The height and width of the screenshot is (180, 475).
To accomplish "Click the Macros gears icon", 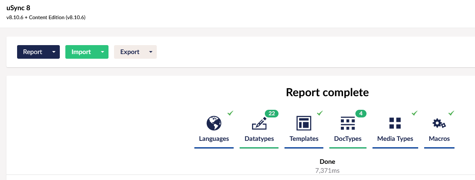I will [x=439, y=123].
